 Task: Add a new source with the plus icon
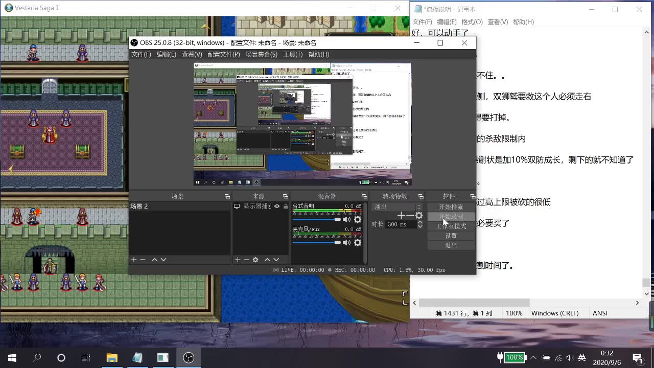pyautogui.click(x=238, y=260)
